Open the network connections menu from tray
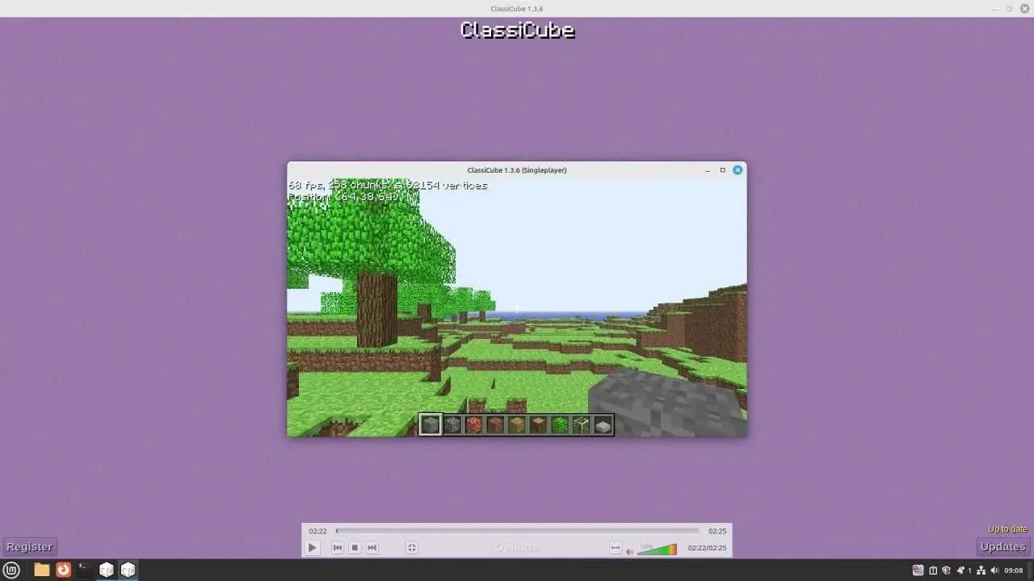The image size is (1034, 581). click(980, 571)
